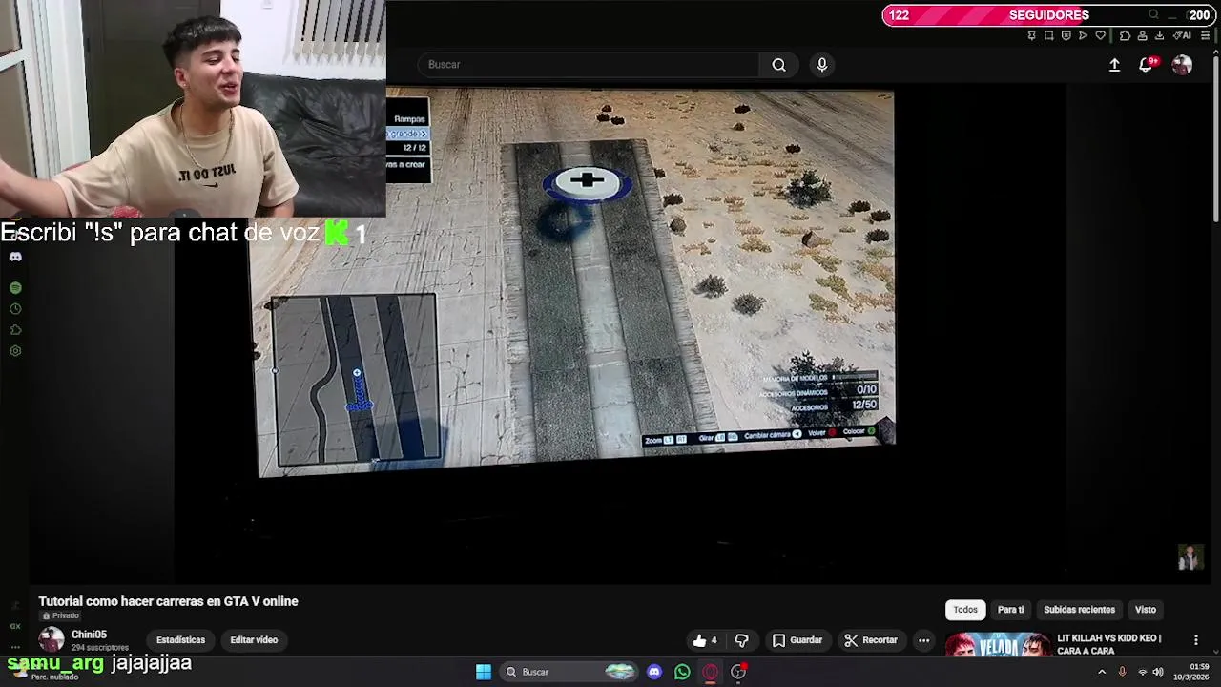This screenshot has width=1221, height=687.
Task: Open the sidebar Extensions puzzle icon
Action: click(15, 330)
